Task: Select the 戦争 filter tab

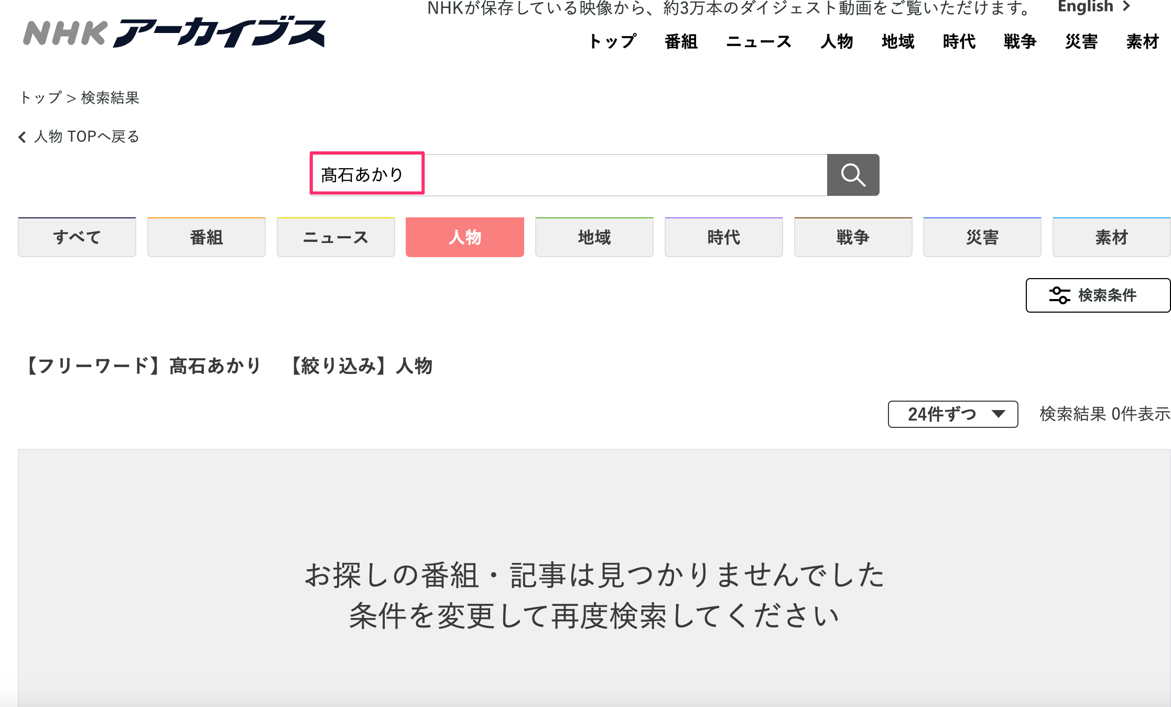Action: coord(853,237)
